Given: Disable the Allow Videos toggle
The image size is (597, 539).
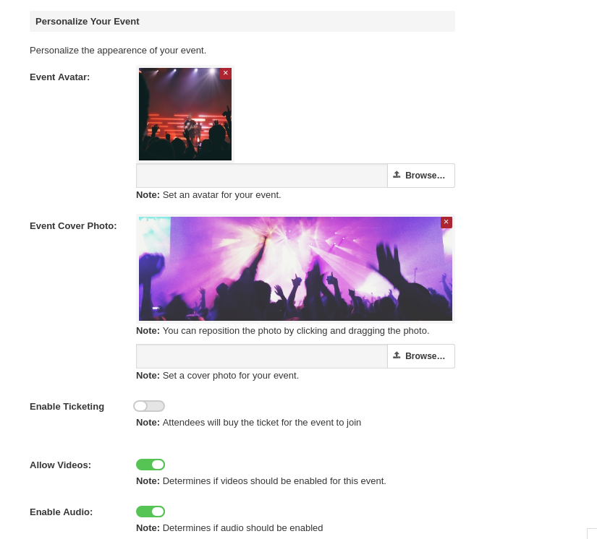Looking at the screenshot, I should (x=151, y=465).
